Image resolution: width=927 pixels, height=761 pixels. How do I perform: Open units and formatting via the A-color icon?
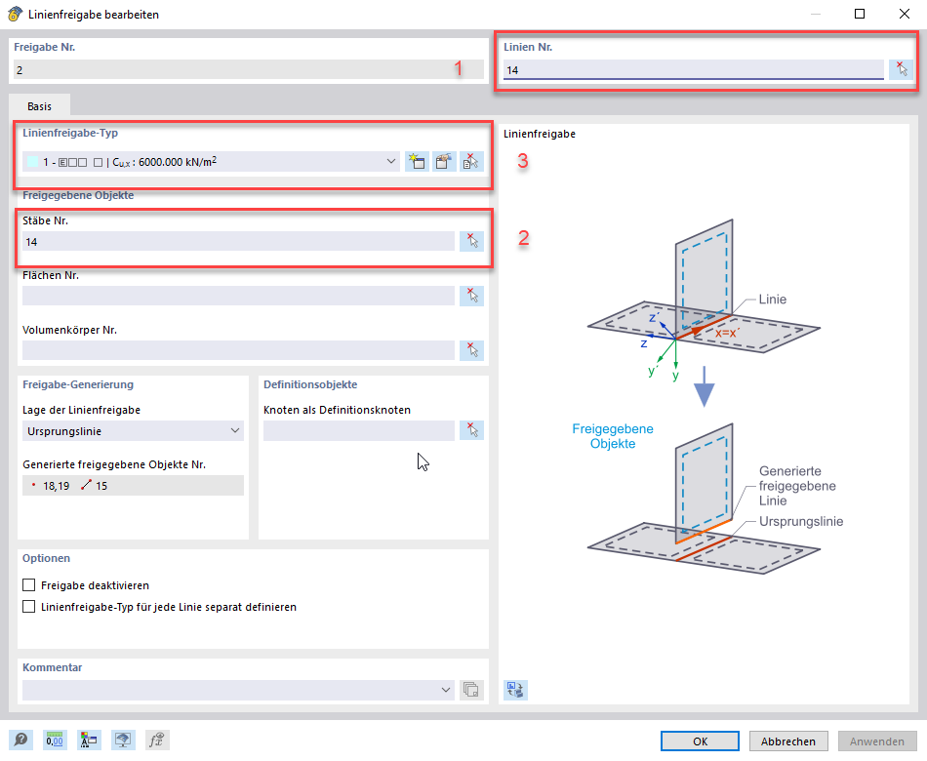coord(89,740)
